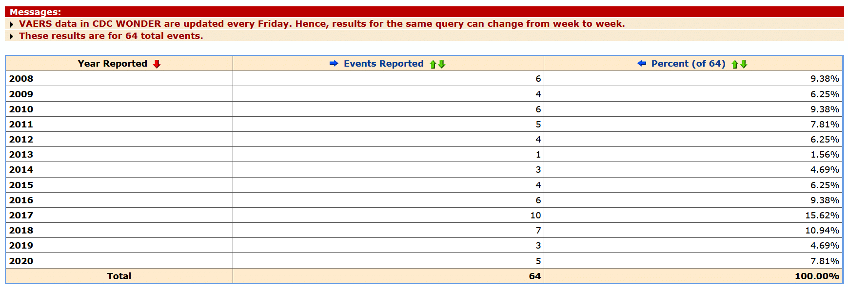Click the Percent (of 64) header link
The width and height of the screenshot is (848, 287).
click(x=688, y=64)
